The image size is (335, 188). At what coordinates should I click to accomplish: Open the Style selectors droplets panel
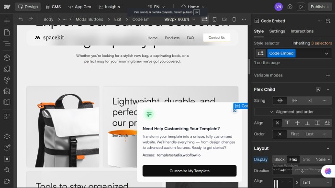[7, 80]
